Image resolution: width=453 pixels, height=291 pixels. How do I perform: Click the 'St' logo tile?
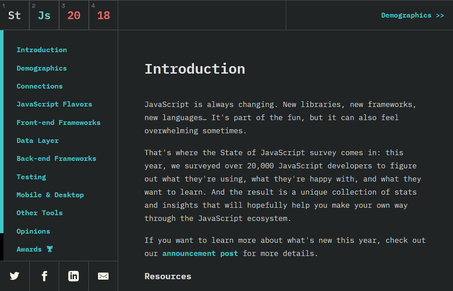pyautogui.click(x=14, y=15)
